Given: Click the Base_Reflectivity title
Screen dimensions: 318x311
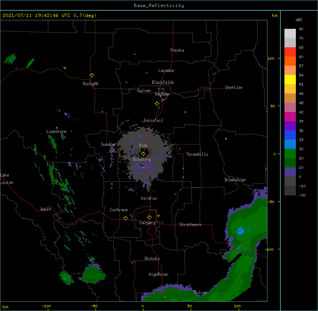Looking at the screenshot, I should tap(159, 6).
